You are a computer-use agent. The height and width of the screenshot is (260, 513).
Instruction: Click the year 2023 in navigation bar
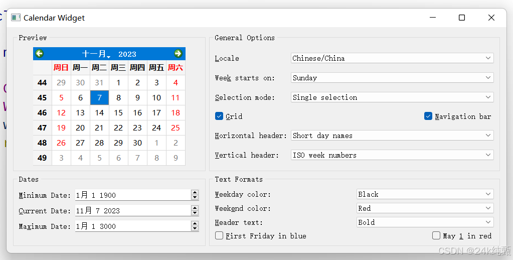[127, 54]
